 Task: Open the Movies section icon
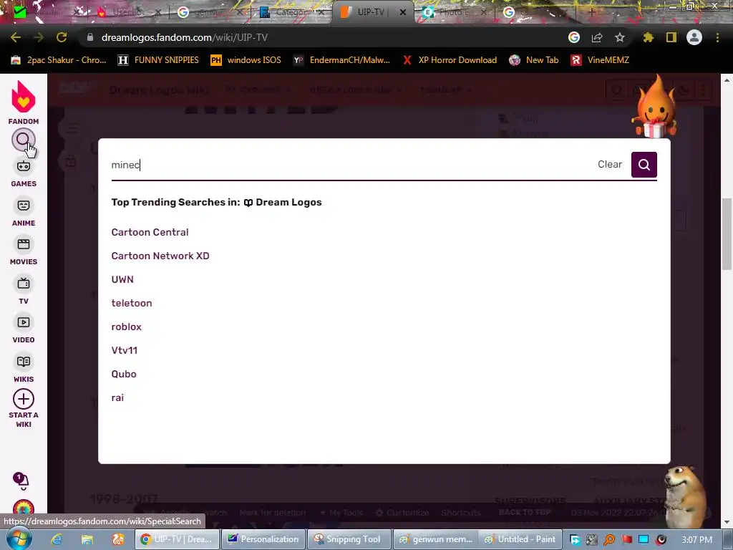coord(24,245)
